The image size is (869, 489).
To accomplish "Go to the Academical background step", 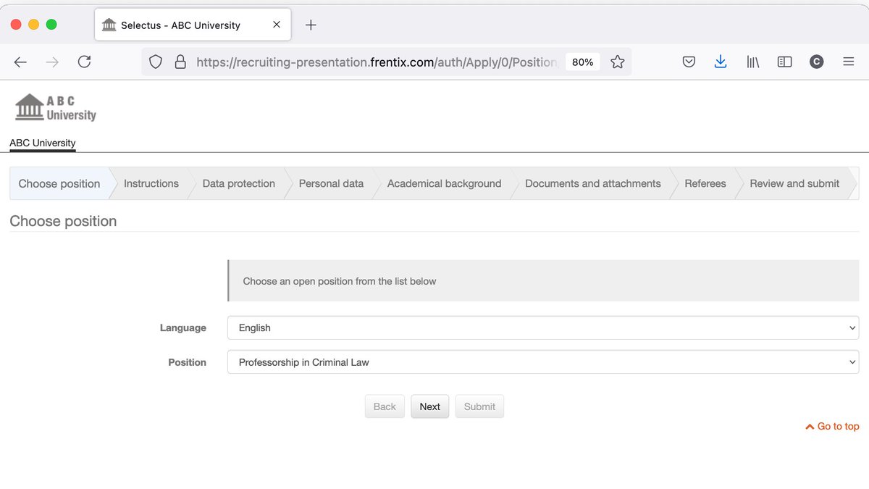I will pyautogui.click(x=444, y=183).
